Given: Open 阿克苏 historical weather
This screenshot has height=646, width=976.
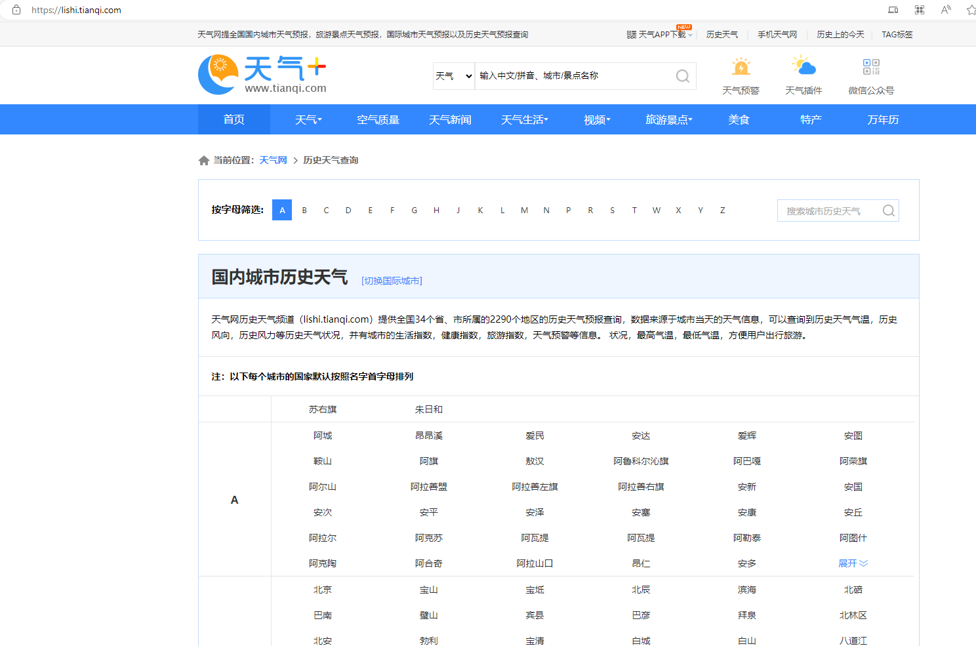Looking at the screenshot, I should (x=429, y=538).
